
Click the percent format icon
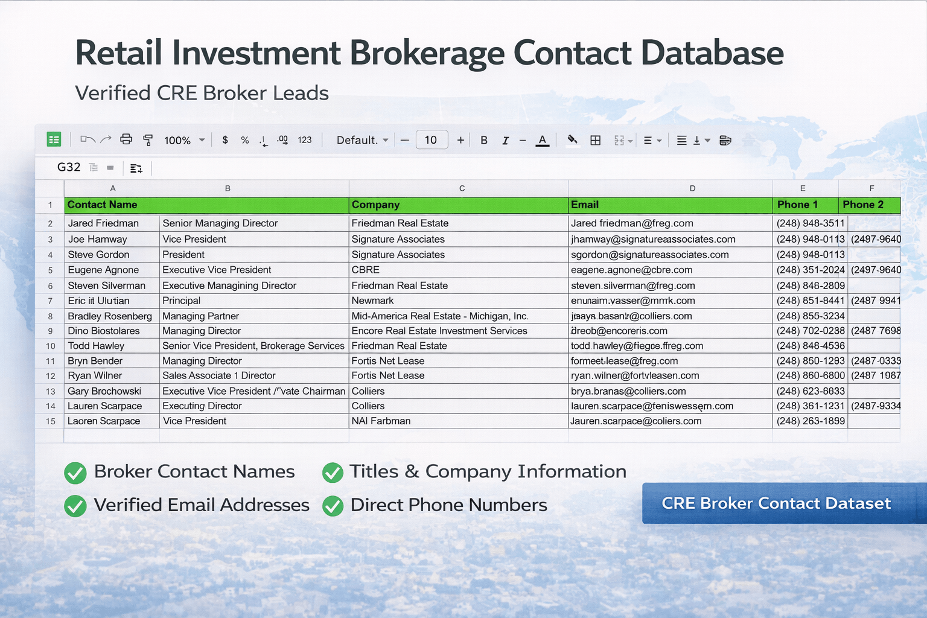[244, 140]
